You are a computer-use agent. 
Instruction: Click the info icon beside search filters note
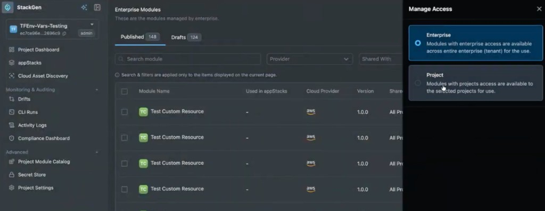click(x=117, y=75)
